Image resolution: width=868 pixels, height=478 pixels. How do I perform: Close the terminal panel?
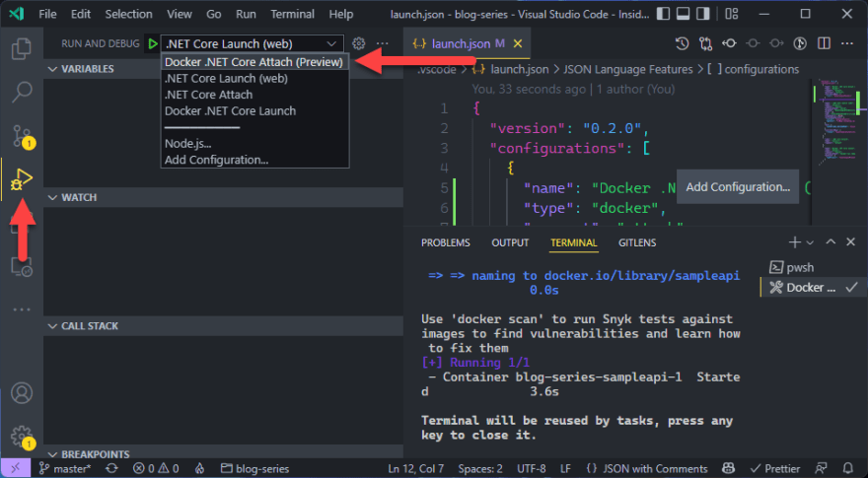851,241
